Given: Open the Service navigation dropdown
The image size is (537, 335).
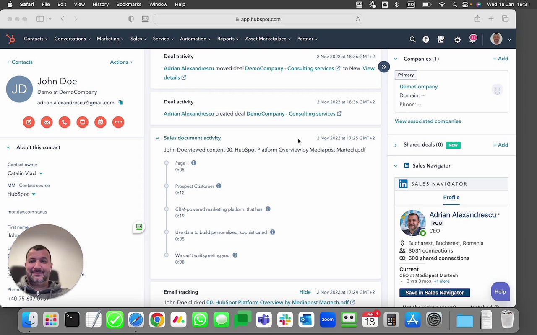Looking at the screenshot, I should [x=163, y=39].
